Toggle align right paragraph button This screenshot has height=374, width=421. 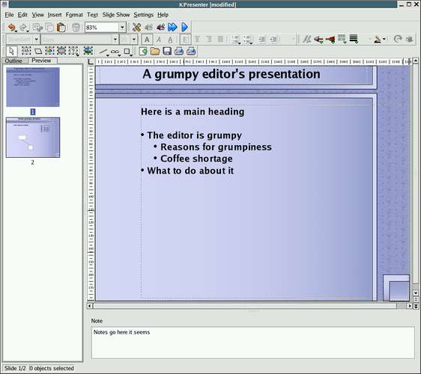[x=209, y=40]
